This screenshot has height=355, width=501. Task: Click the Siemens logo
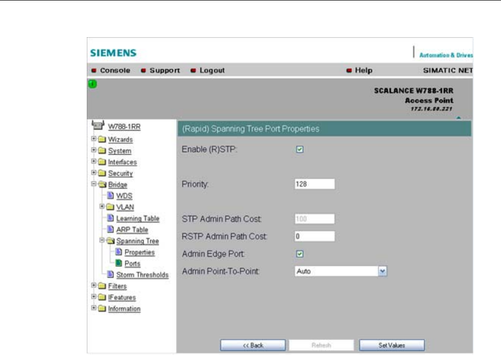113,53
